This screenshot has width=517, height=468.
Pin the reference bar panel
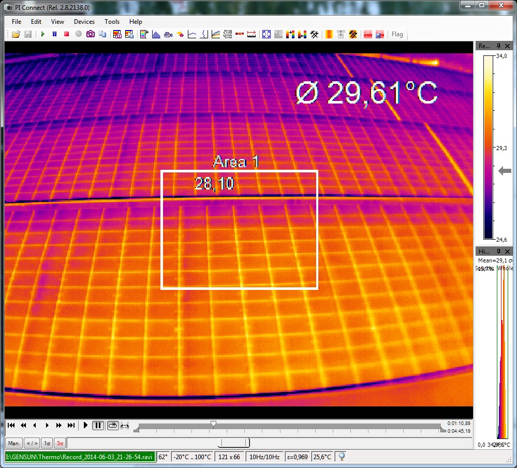pos(499,46)
